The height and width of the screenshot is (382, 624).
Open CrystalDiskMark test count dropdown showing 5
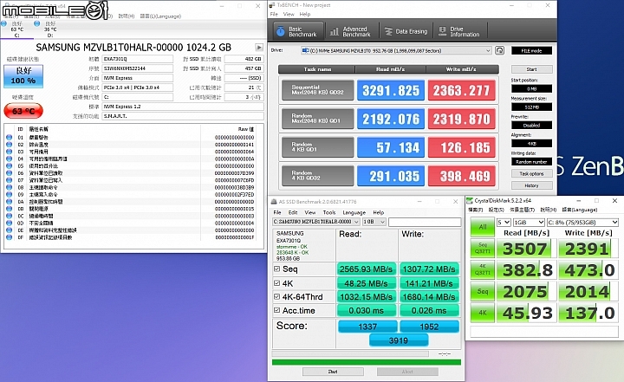click(x=504, y=223)
